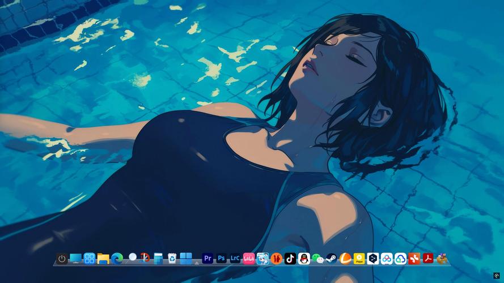Screen dimensions: 504x283
Task: Open the pink bilibili app icon
Action: pos(249,259)
